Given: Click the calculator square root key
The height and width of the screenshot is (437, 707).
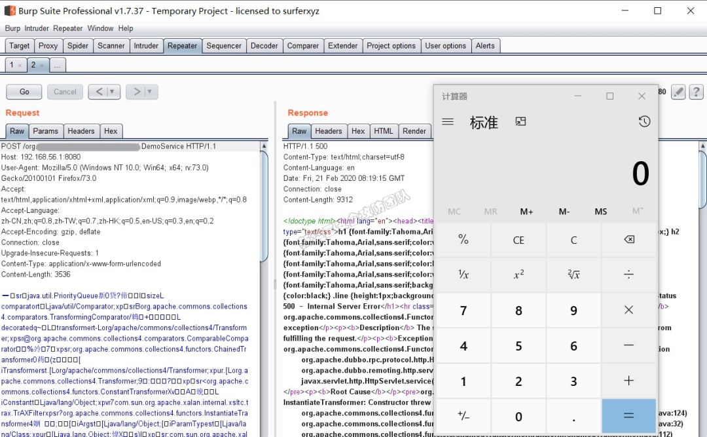Looking at the screenshot, I should point(573,275).
